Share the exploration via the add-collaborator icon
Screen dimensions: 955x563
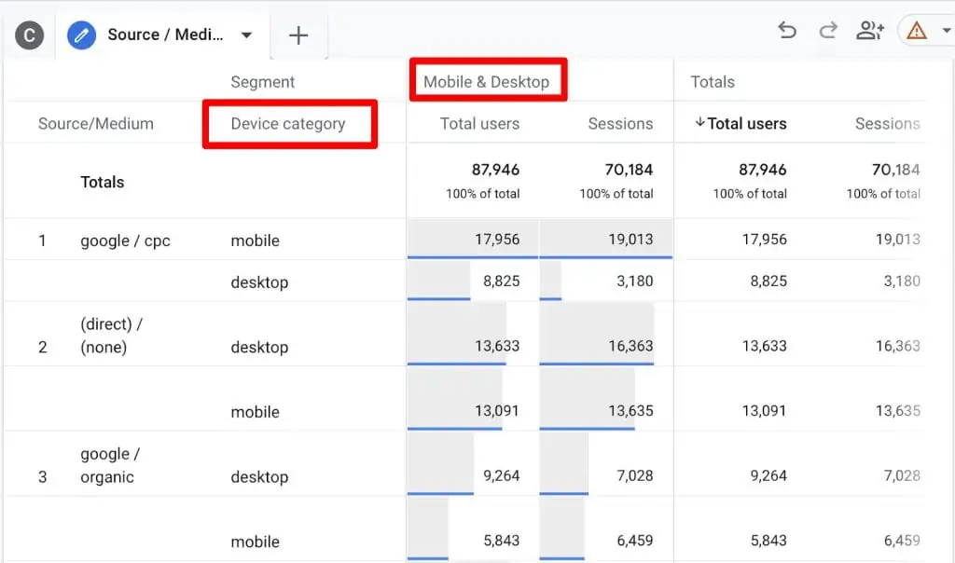[x=870, y=30]
